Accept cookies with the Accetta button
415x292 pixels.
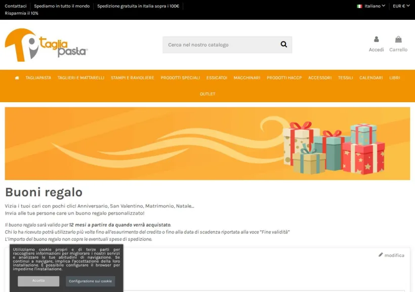click(x=38, y=281)
